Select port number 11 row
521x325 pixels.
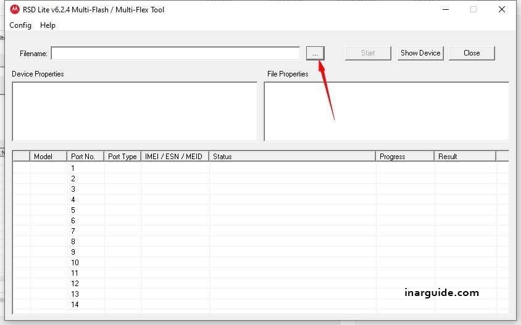[260, 273]
